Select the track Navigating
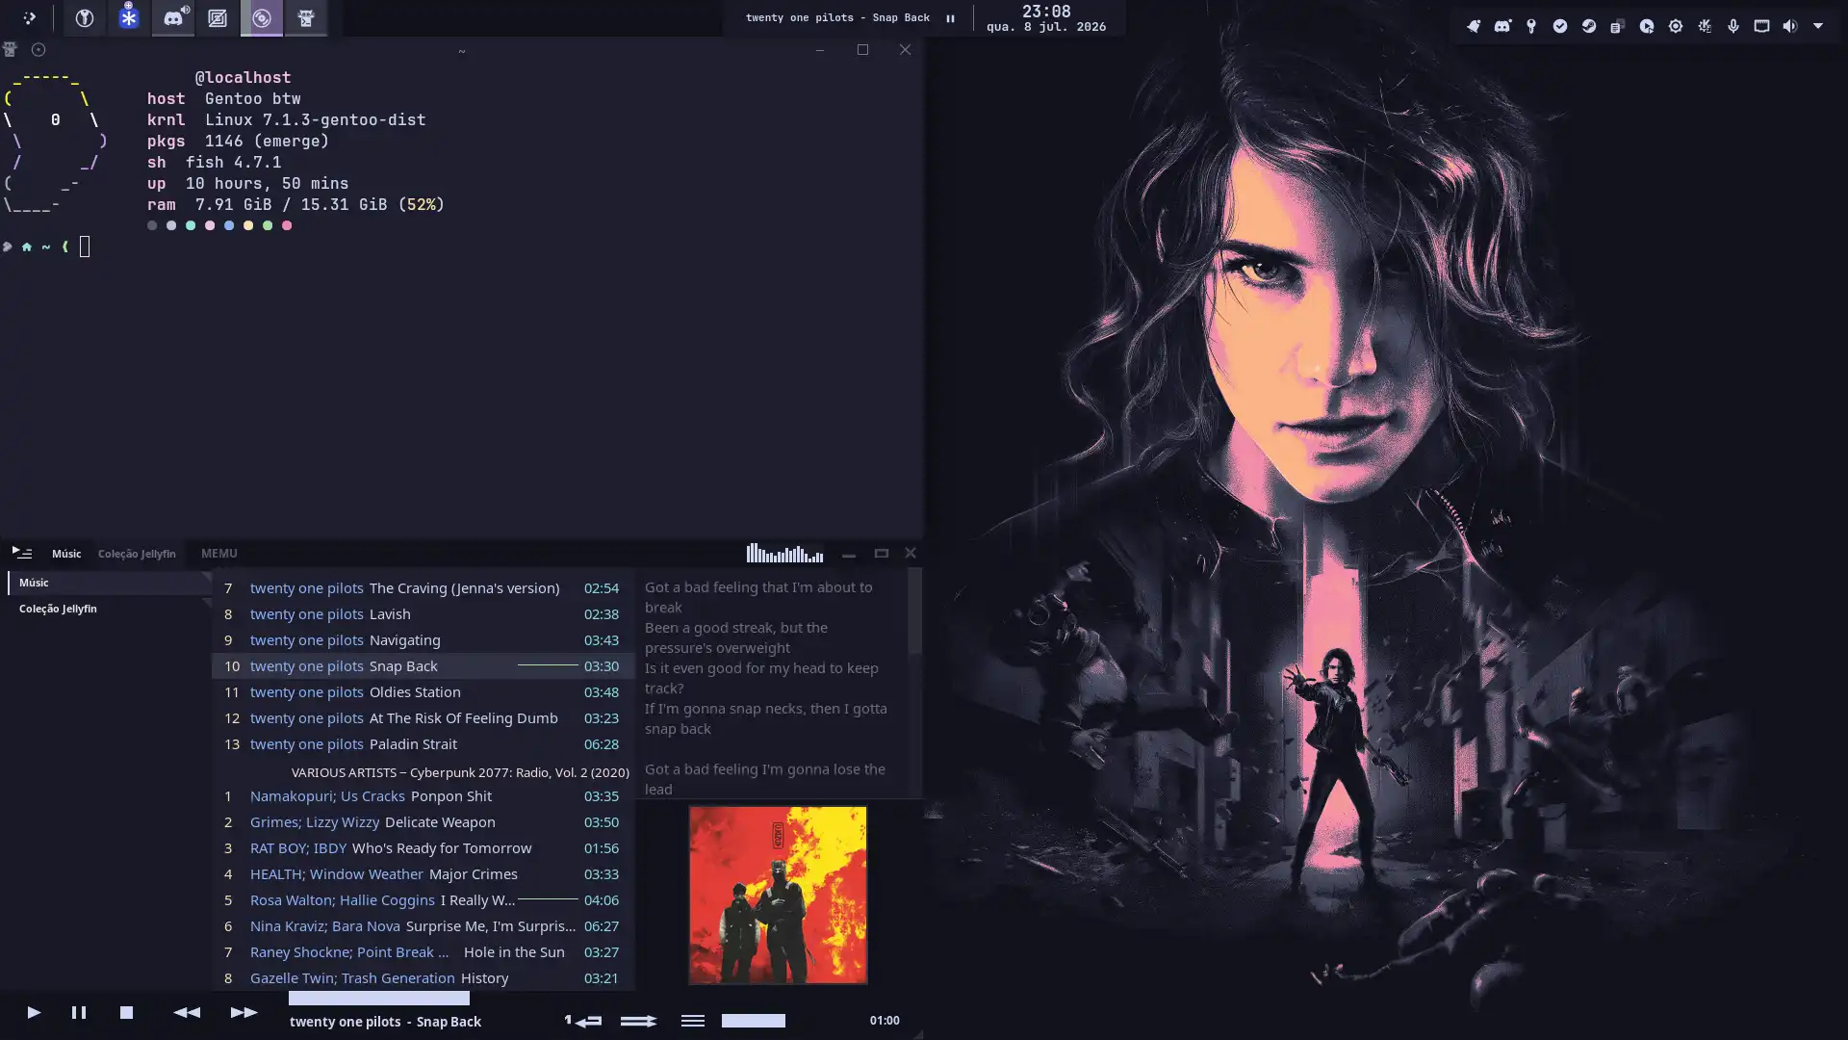Screen dimensions: 1848x1040 click(x=423, y=639)
